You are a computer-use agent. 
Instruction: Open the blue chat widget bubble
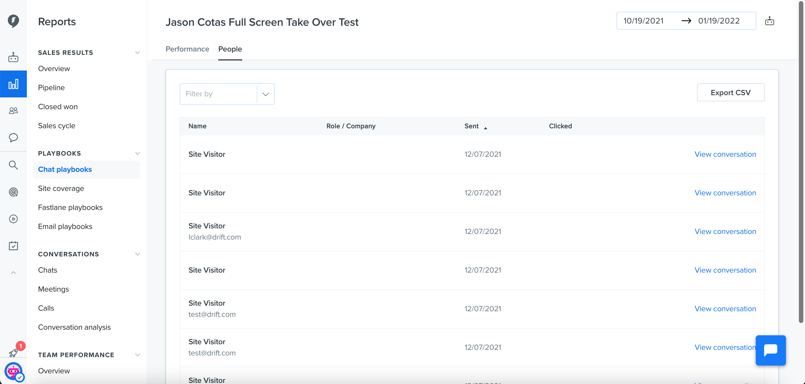click(x=771, y=350)
